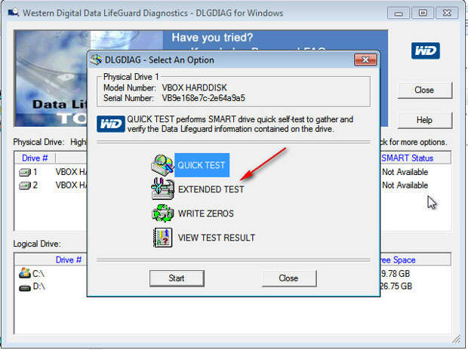Viewport: 468px width, 350px height.
Task: Click the Write Zeros icon
Action: (x=162, y=213)
